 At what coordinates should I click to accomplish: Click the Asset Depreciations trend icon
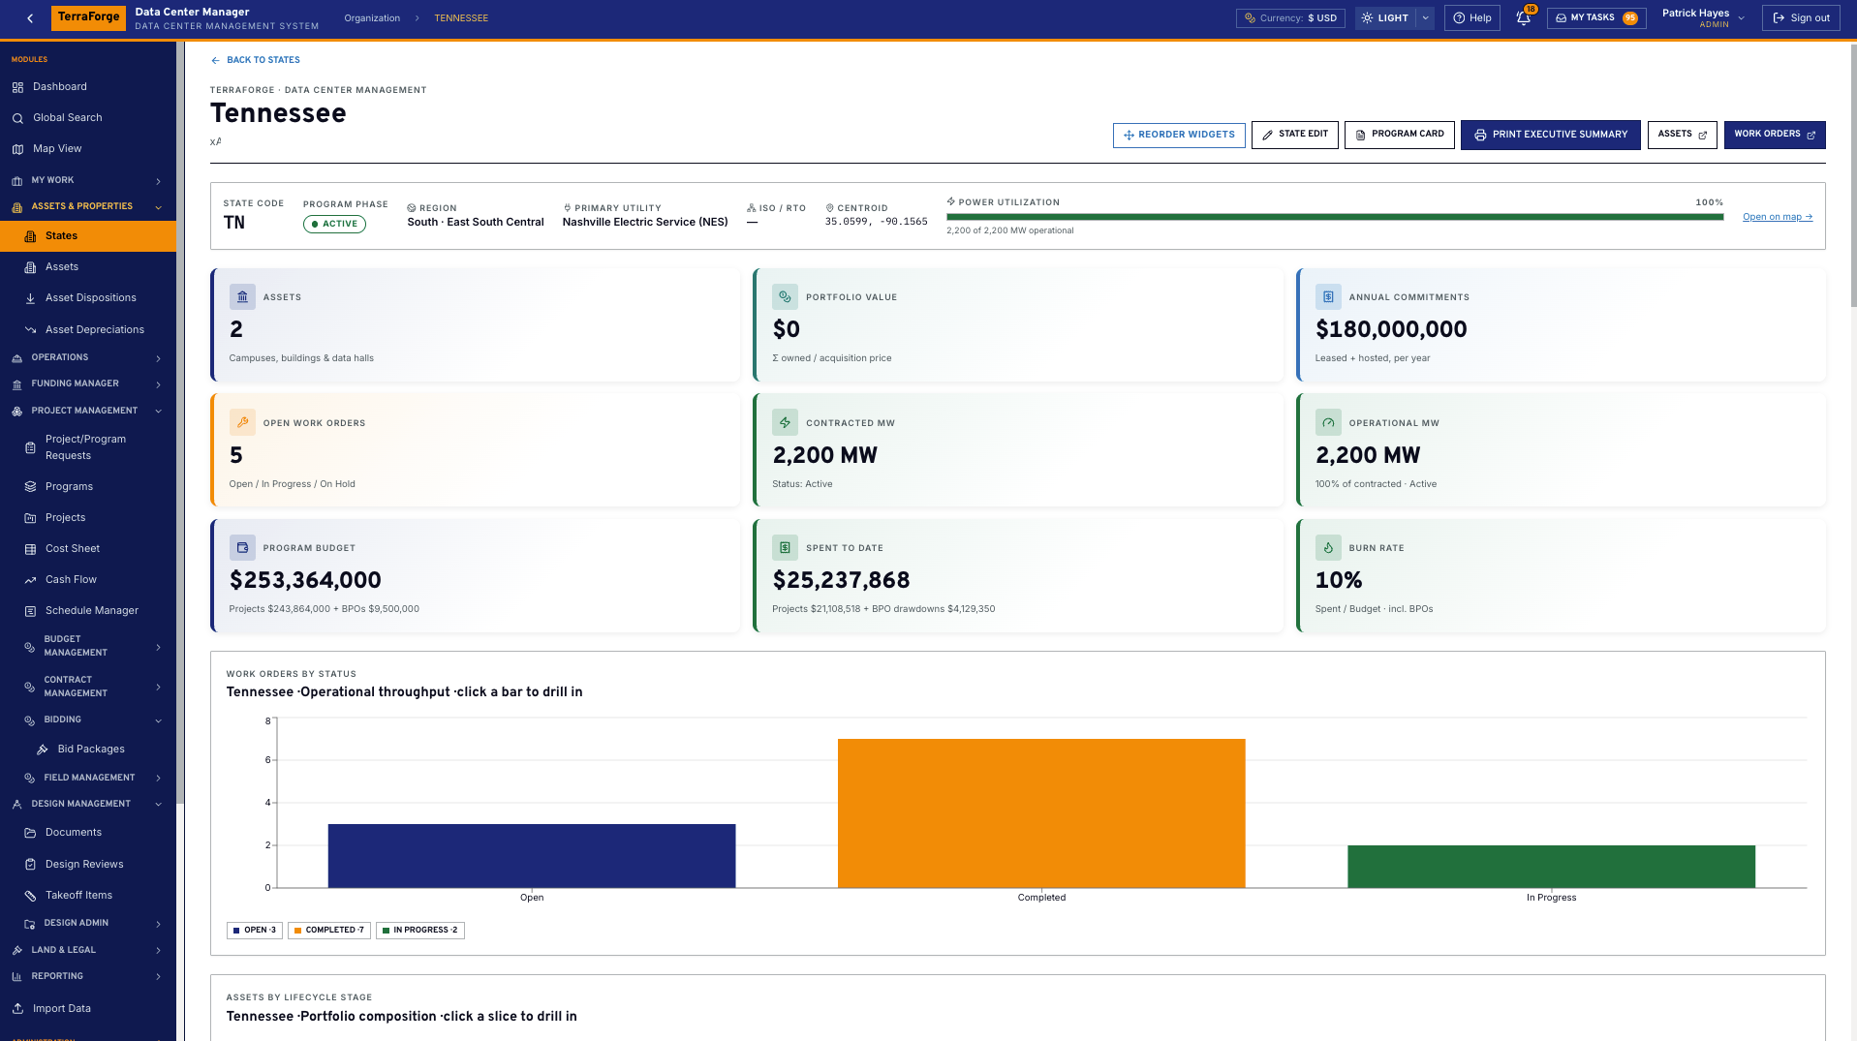click(x=30, y=330)
